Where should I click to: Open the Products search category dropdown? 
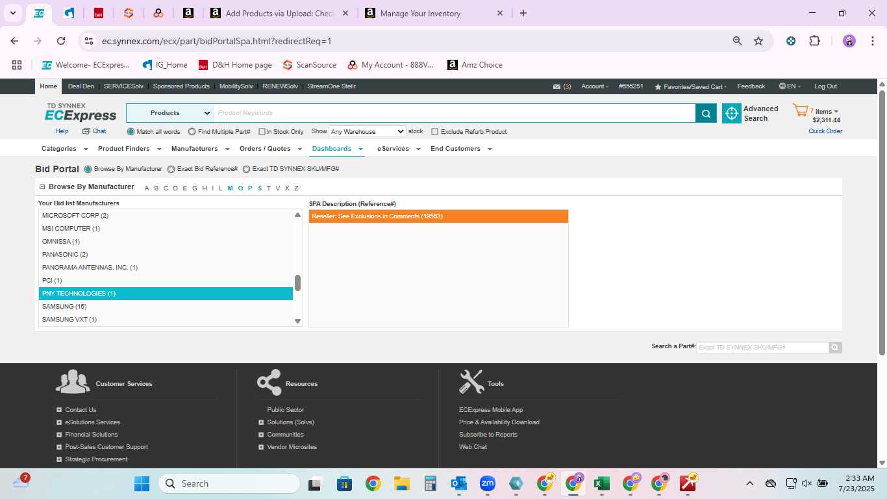(170, 113)
